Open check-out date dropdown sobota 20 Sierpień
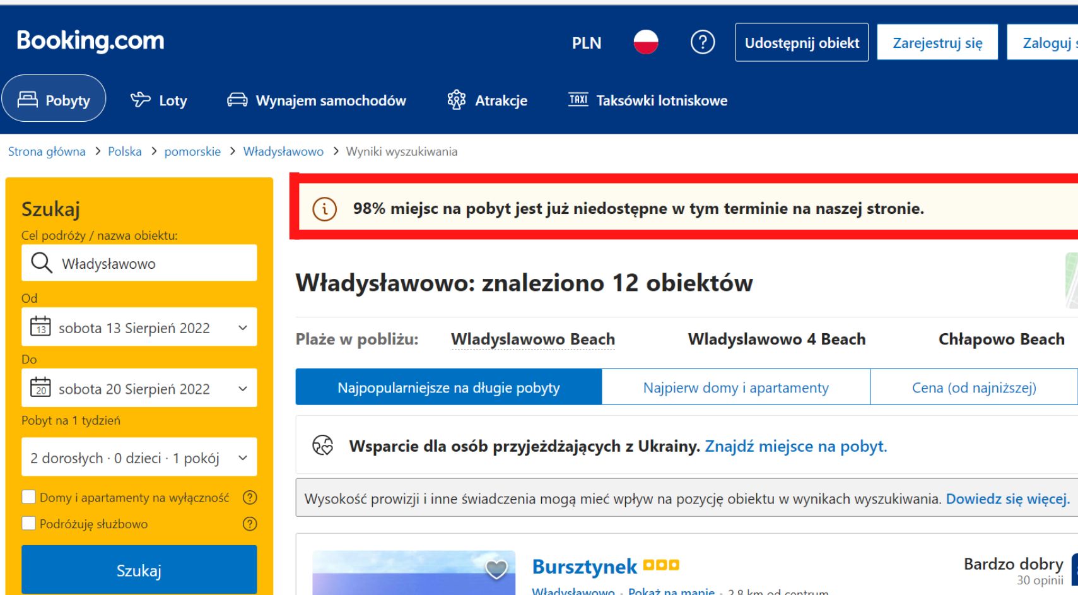This screenshot has height=595, width=1078. point(139,388)
